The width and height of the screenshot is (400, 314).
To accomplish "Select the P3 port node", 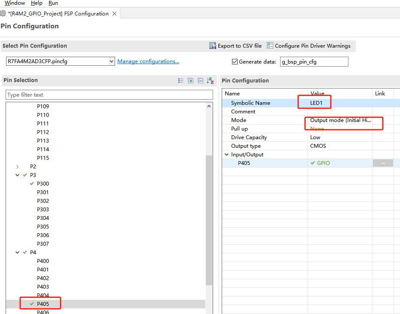I will click(33, 175).
